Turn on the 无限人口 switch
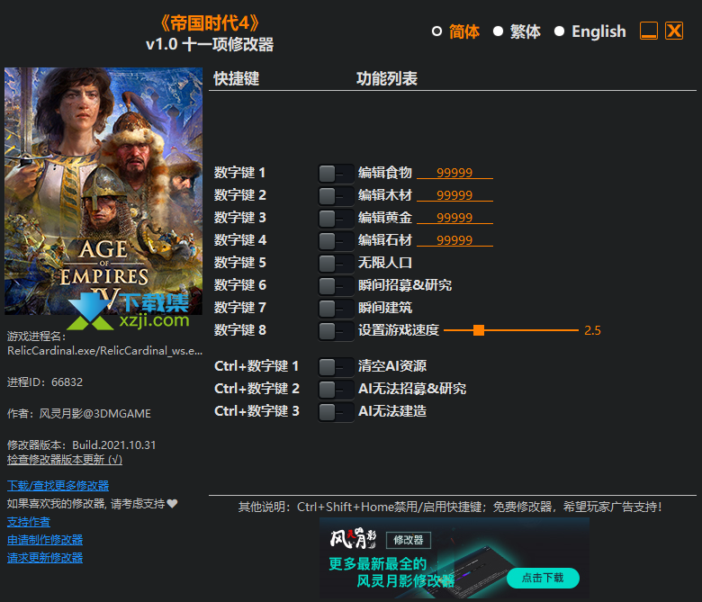 click(336, 264)
